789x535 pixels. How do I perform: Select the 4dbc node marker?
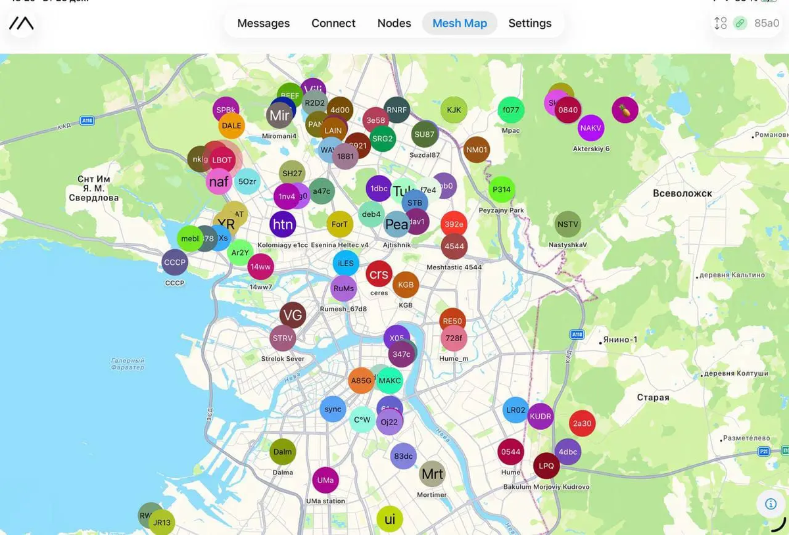(x=567, y=452)
